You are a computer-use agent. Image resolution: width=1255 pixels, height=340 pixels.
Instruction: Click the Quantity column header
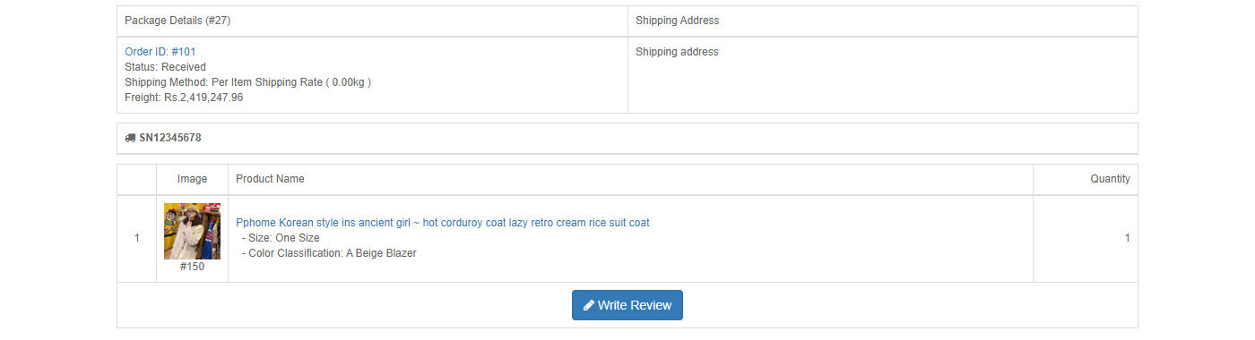tap(1110, 179)
